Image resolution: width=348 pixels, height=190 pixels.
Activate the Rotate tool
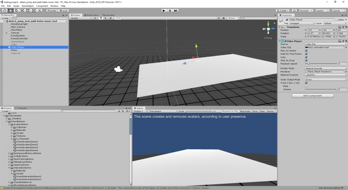16,11
